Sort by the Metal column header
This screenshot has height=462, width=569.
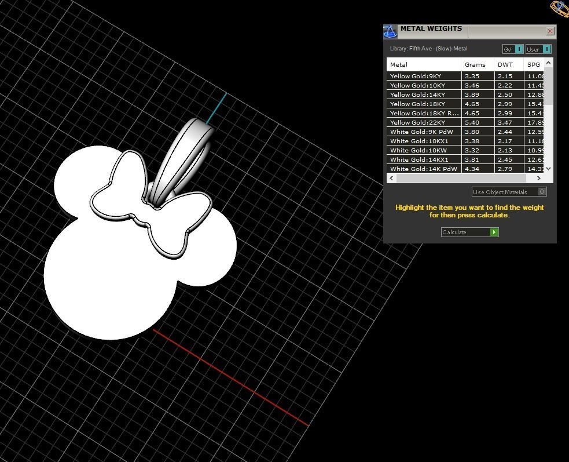(424, 64)
